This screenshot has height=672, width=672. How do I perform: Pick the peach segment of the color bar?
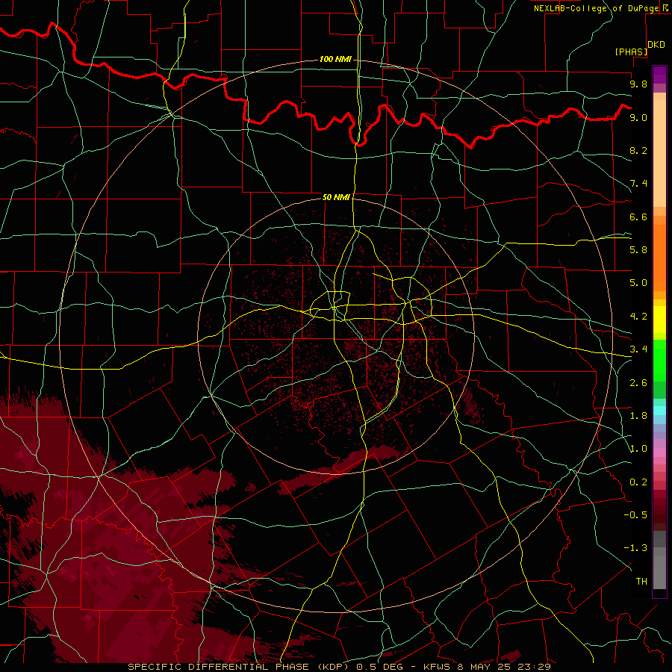pos(659,153)
